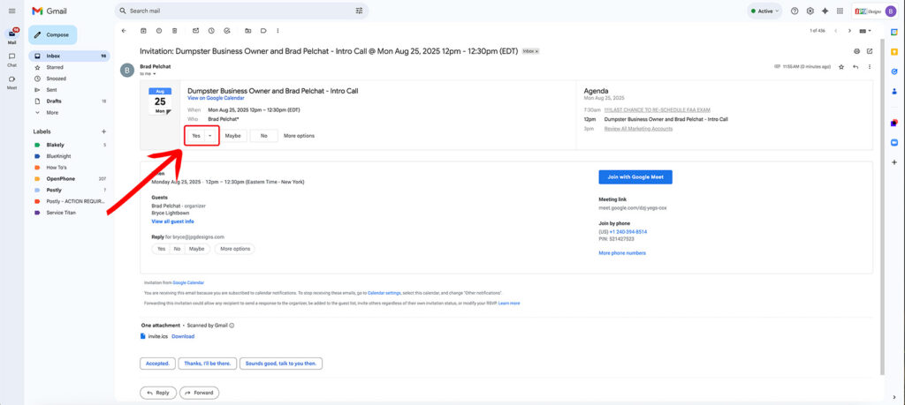Star this message from Brad Pelchat
This screenshot has height=405, width=905.
click(841, 67)
